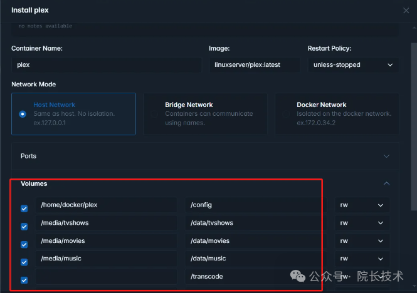The height and width of the screenshot is (293, 417).
Task: Select the Bridge Network radio option
Action: click(x=154, y=114)
